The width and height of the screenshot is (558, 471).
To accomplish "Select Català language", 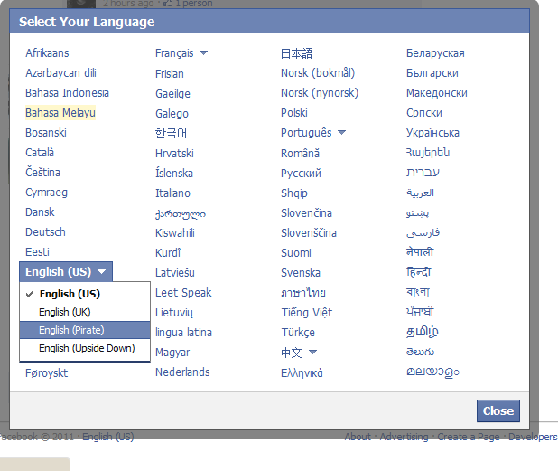I will point(40,153).
